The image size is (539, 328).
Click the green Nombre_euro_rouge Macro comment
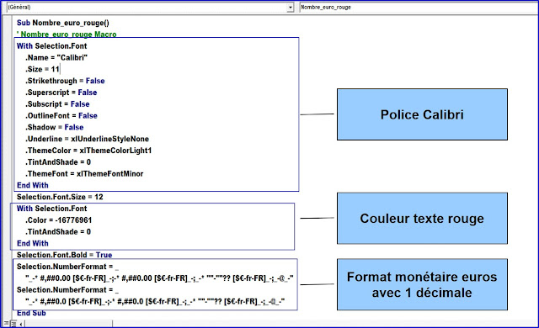pyautogui.click(x=67, y=34)
